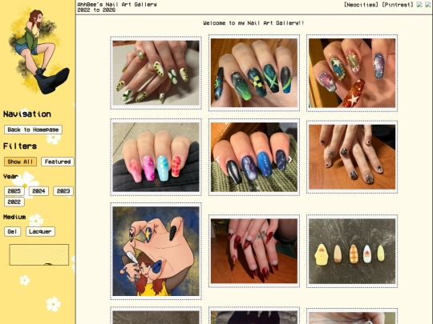The height and width of the screenshot is (324, 433).
Task: Open the red stiletto nails photo
Action: [x=254, y=251]
